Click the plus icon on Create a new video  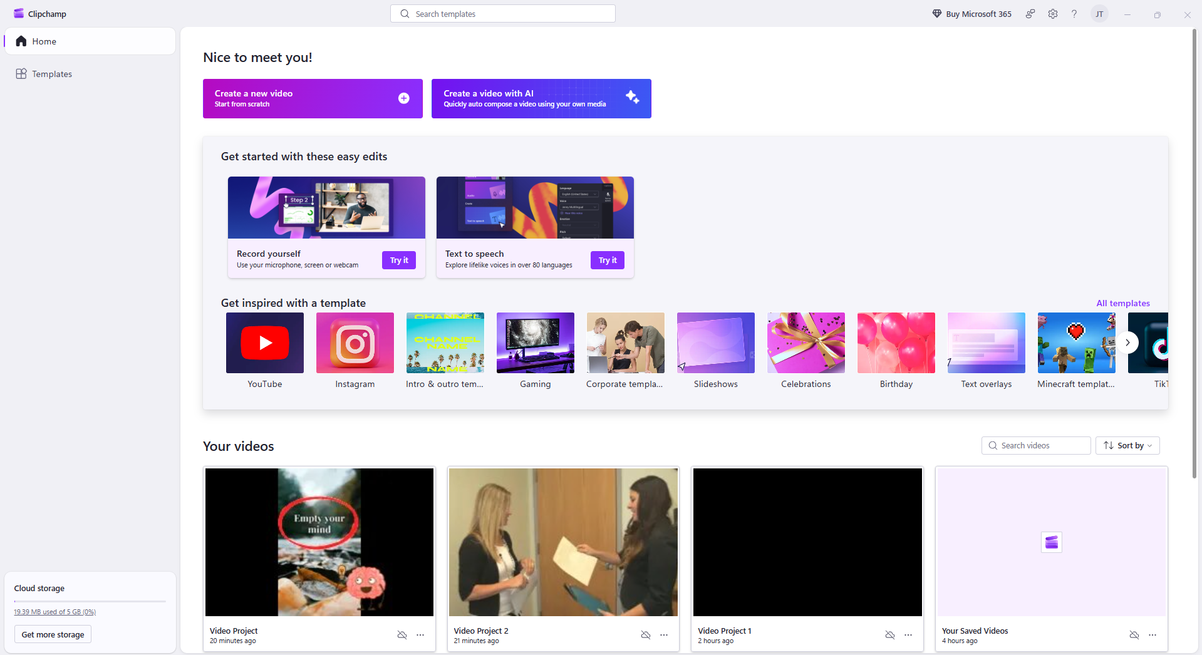pos(404,98)
